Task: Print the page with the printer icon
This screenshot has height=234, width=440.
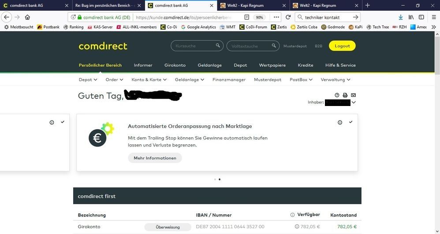Action: [x=345, y=95]
